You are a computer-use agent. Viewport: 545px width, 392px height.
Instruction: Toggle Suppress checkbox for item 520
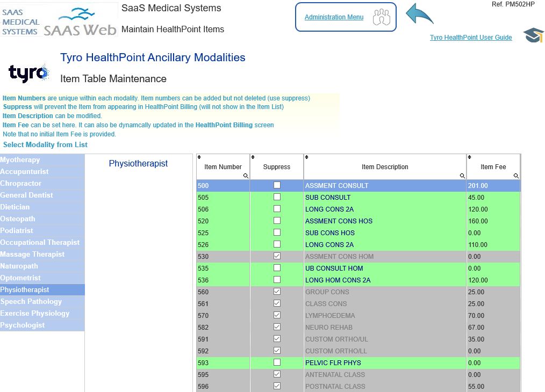(x=277, y=221)
